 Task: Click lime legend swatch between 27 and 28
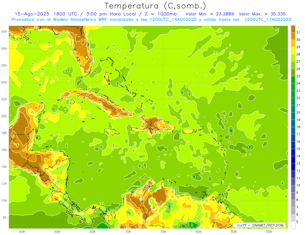click(x=293, y=58)
